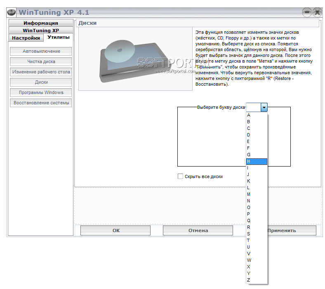Select drive letter F from list

[257, 148]
